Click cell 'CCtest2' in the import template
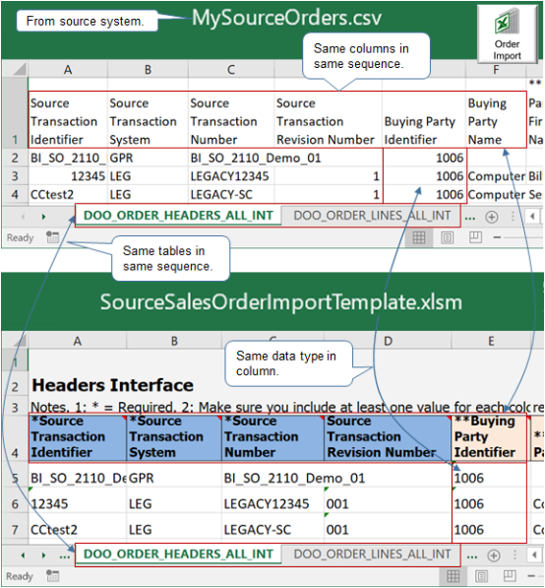Image resolution: width=545 pixels, height=588 pixels. coord(78,530)
